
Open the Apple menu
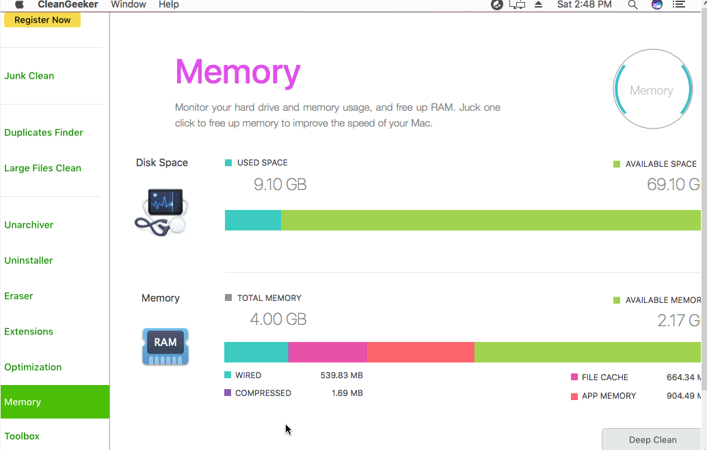pyautogui.click(x=18, y=5)
